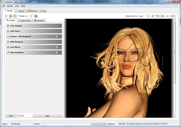This screenshot has height=127, width=181.
Task: Click the Stop render icon
Action: tap(15, 16)
